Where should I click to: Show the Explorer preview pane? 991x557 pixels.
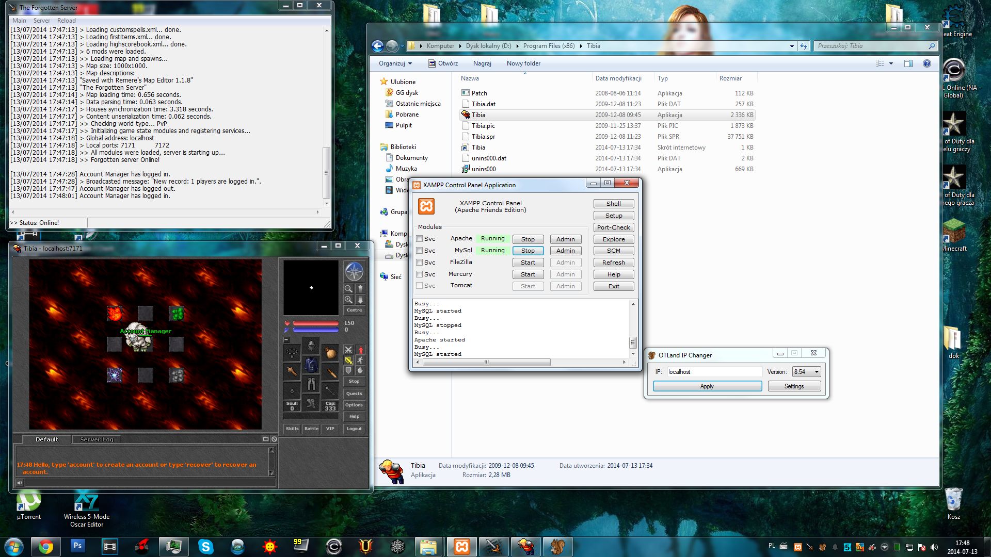pos(908,63)
